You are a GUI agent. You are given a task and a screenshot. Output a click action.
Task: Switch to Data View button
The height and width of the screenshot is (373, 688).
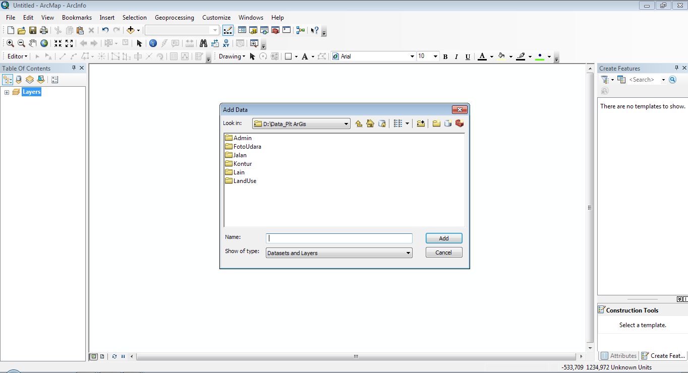(93, 356)
